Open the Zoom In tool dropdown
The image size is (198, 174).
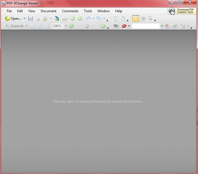tap(26, 26)
